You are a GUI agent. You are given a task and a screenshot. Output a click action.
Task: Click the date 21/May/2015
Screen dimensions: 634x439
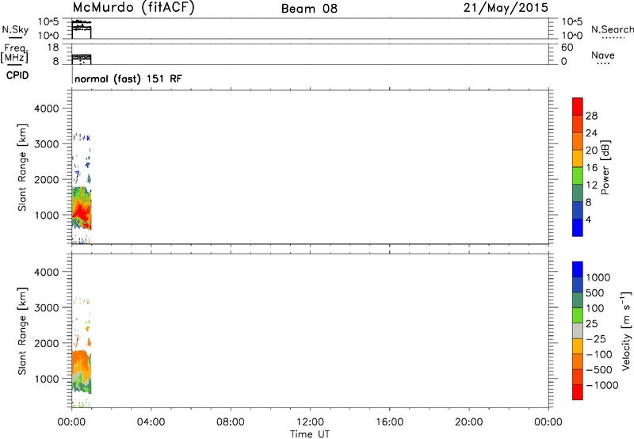pos(506,8)
